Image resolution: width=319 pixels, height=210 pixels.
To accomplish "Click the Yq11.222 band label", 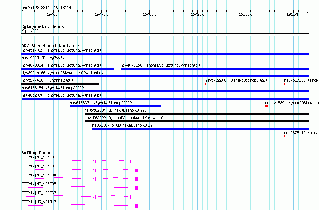I will pyautogui.click(x=30, y=31).
